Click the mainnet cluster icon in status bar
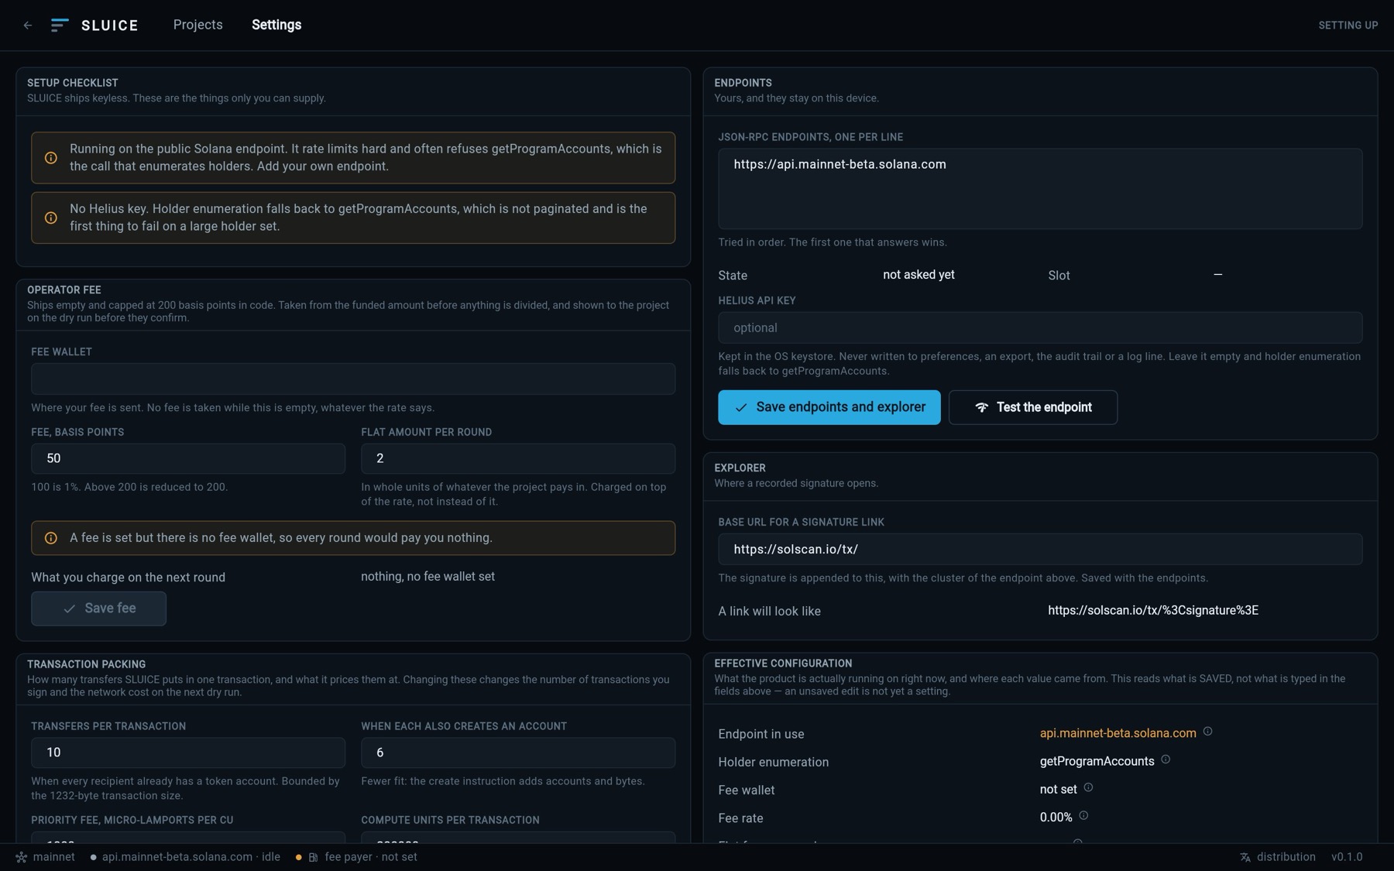 click(x=22, y=858)
